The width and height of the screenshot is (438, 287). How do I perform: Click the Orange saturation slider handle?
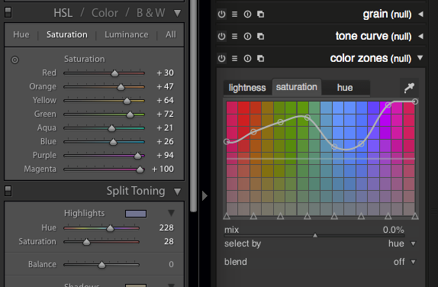[121, 87]
